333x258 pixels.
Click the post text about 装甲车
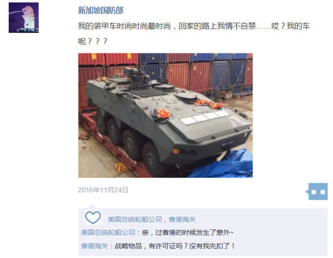194,26
